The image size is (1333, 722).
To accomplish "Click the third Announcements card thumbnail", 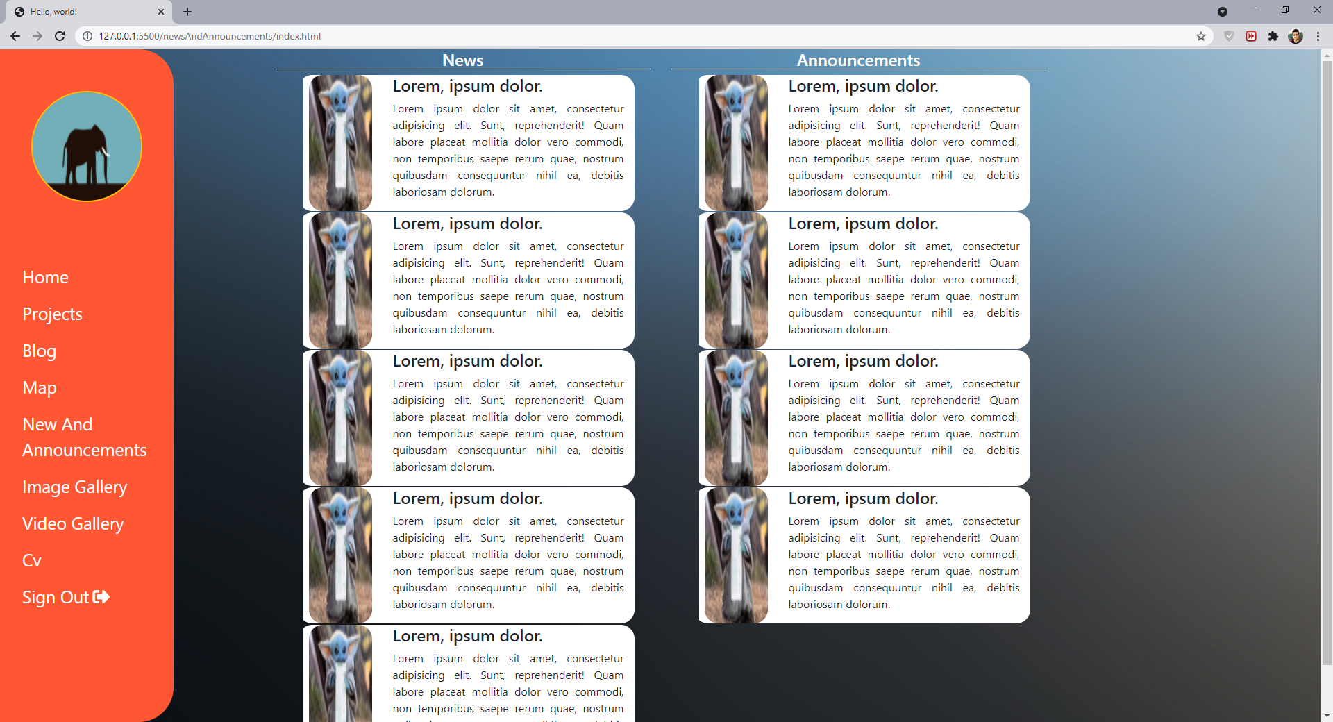I will click(736, 418).
